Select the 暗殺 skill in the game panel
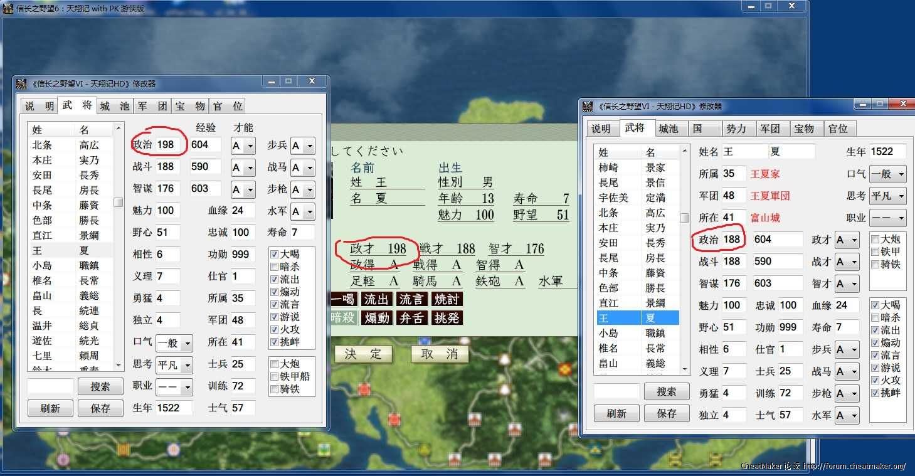Viewport: 915px width, 476px height. pyautogui.click(x=342, y=318)
